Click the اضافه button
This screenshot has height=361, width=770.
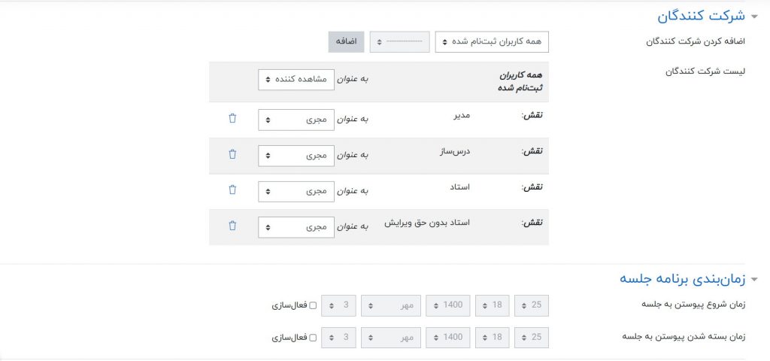tap(346, 42)
